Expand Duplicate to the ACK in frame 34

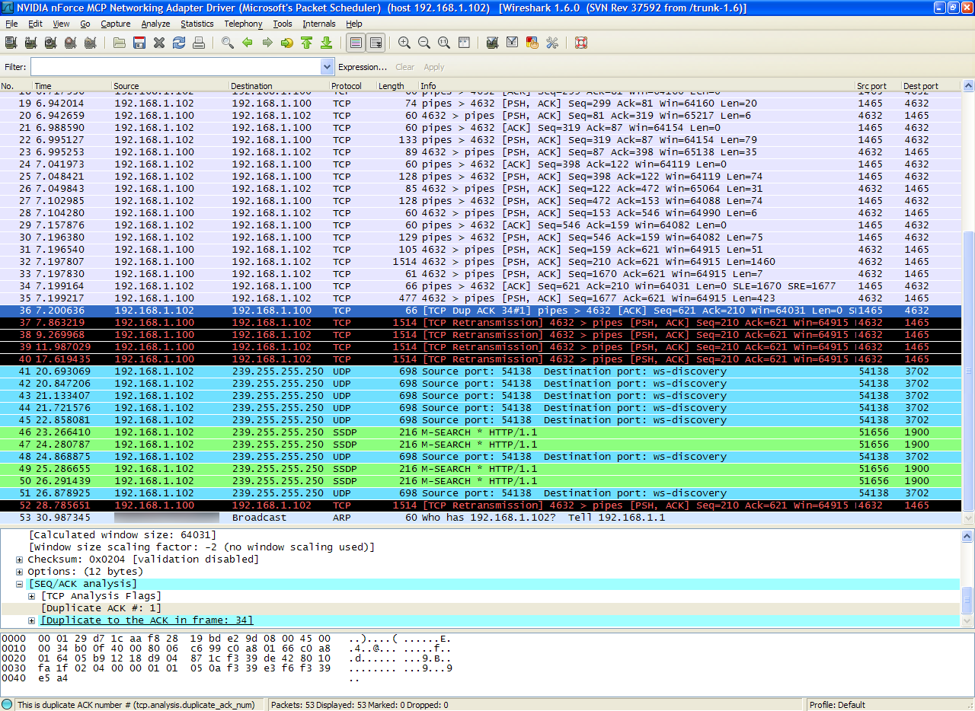(32, 620)
